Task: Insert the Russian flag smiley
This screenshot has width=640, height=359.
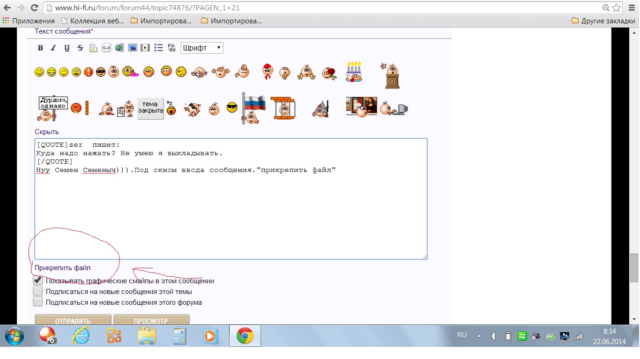Action: 253,108
